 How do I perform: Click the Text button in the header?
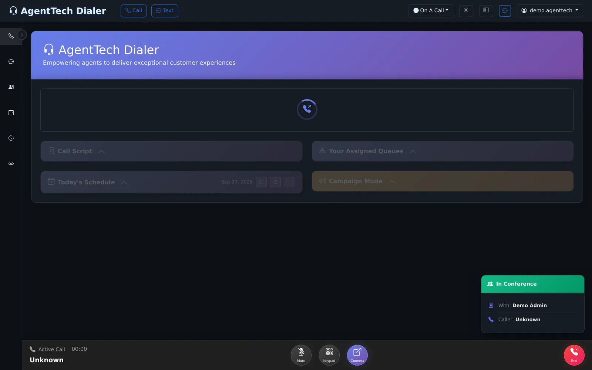point(165,11)
